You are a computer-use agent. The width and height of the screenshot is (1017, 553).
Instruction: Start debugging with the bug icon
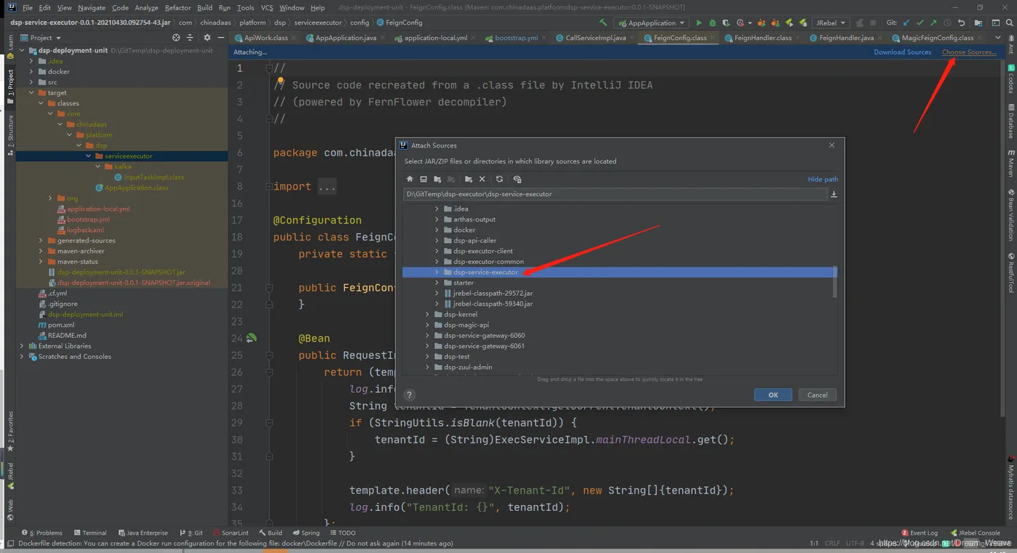tap(712, 23)
